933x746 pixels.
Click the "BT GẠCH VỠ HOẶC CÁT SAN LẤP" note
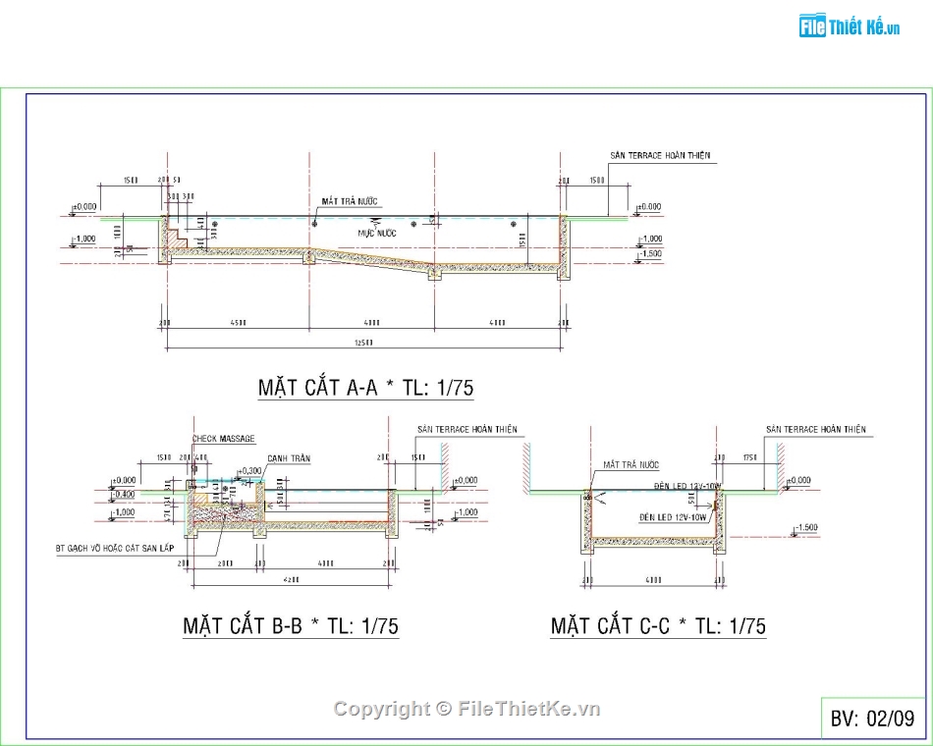tap(115, 548)
